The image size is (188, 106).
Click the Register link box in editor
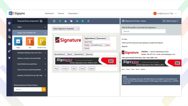click(x=92, y=68)
